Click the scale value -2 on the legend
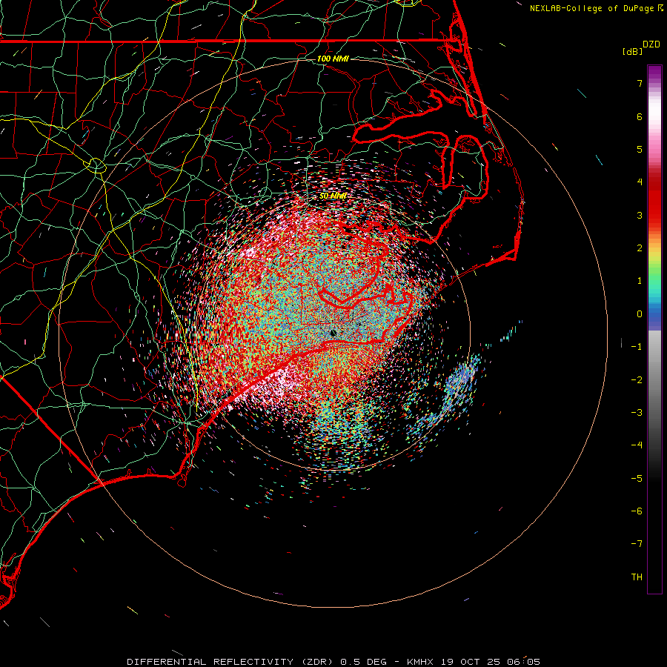The width and height of the screenshot is (667, 667). point(637,380)
